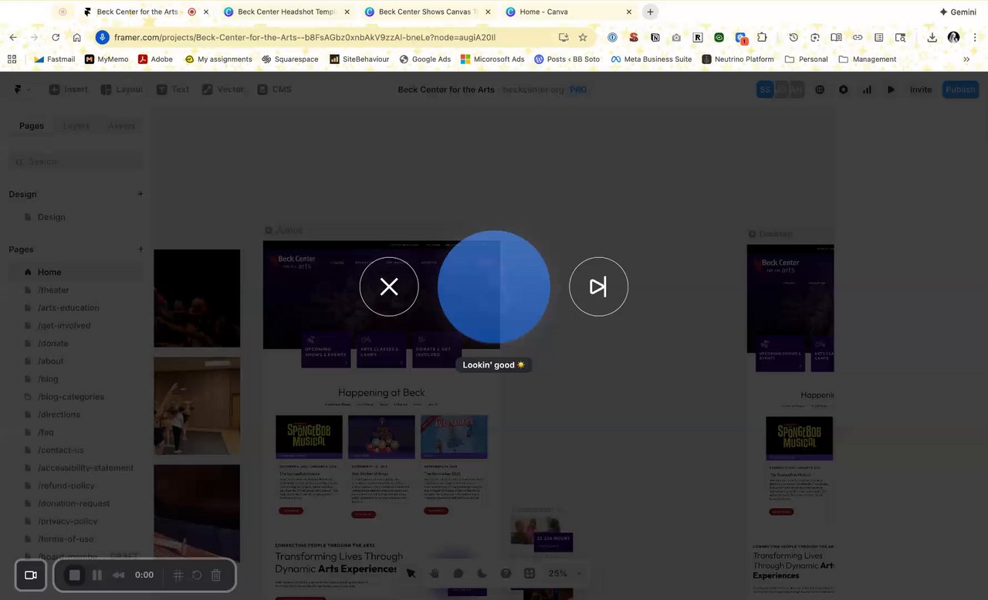The image size is (988, 600).
Task: Open the /get-involved page
Action: (x=76, y=325)
